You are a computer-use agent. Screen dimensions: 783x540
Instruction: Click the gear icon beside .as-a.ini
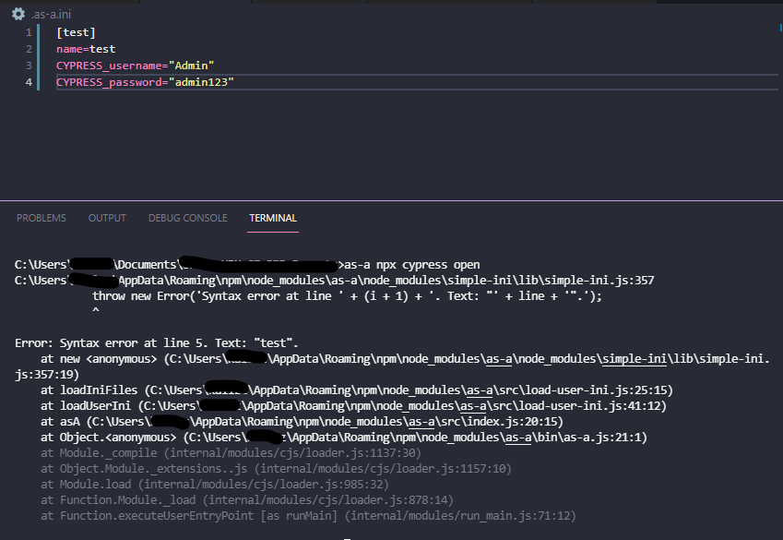[x=18, y=14]
